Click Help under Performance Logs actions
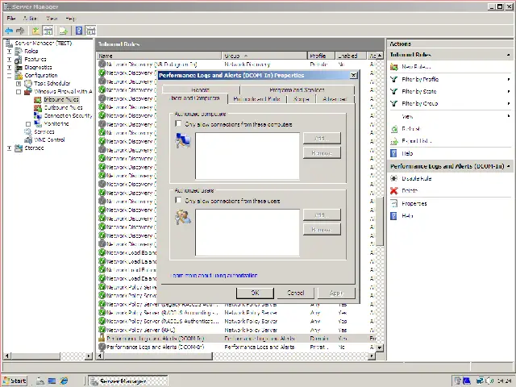 pos(407,216)
